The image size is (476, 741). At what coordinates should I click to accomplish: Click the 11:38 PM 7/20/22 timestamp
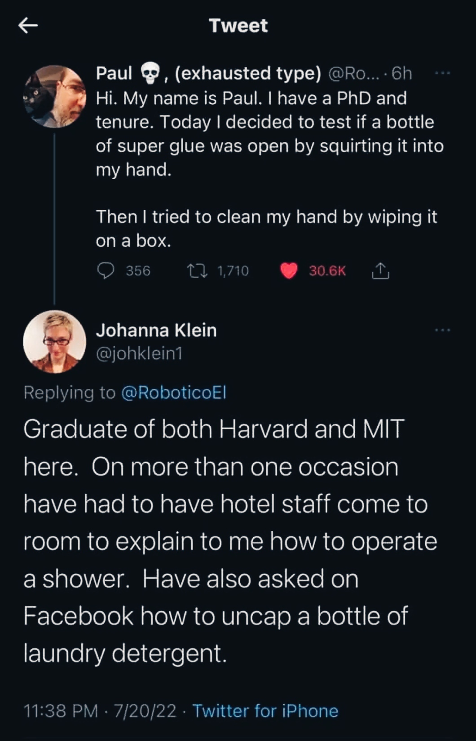(x=100, y=711)
